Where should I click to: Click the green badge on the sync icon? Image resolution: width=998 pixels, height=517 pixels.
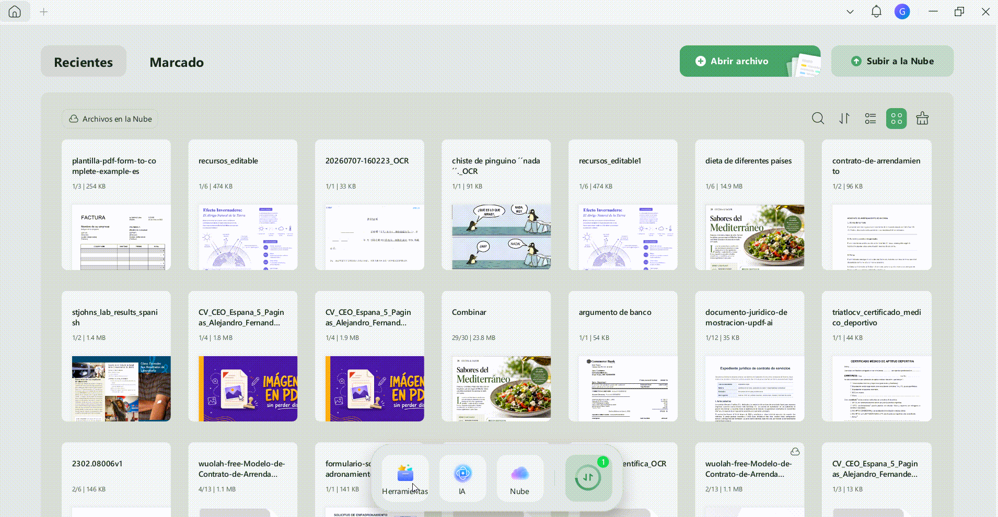(x=603, y=462)
